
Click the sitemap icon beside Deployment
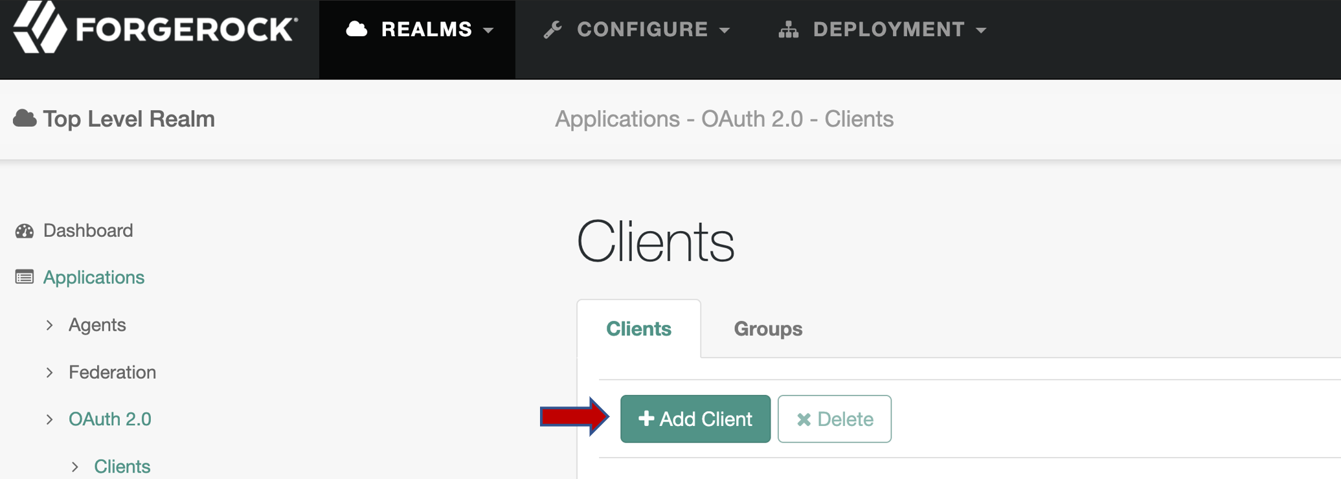click(x=788, y=30)
